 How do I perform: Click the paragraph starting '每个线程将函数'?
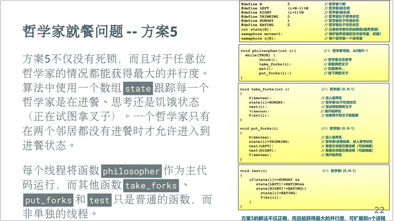coord(117,192)
